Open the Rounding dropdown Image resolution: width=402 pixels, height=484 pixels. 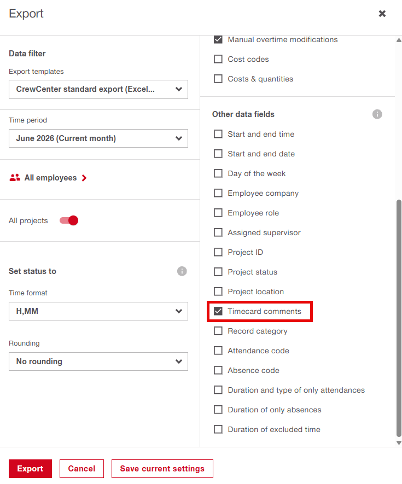click(98, 361)
